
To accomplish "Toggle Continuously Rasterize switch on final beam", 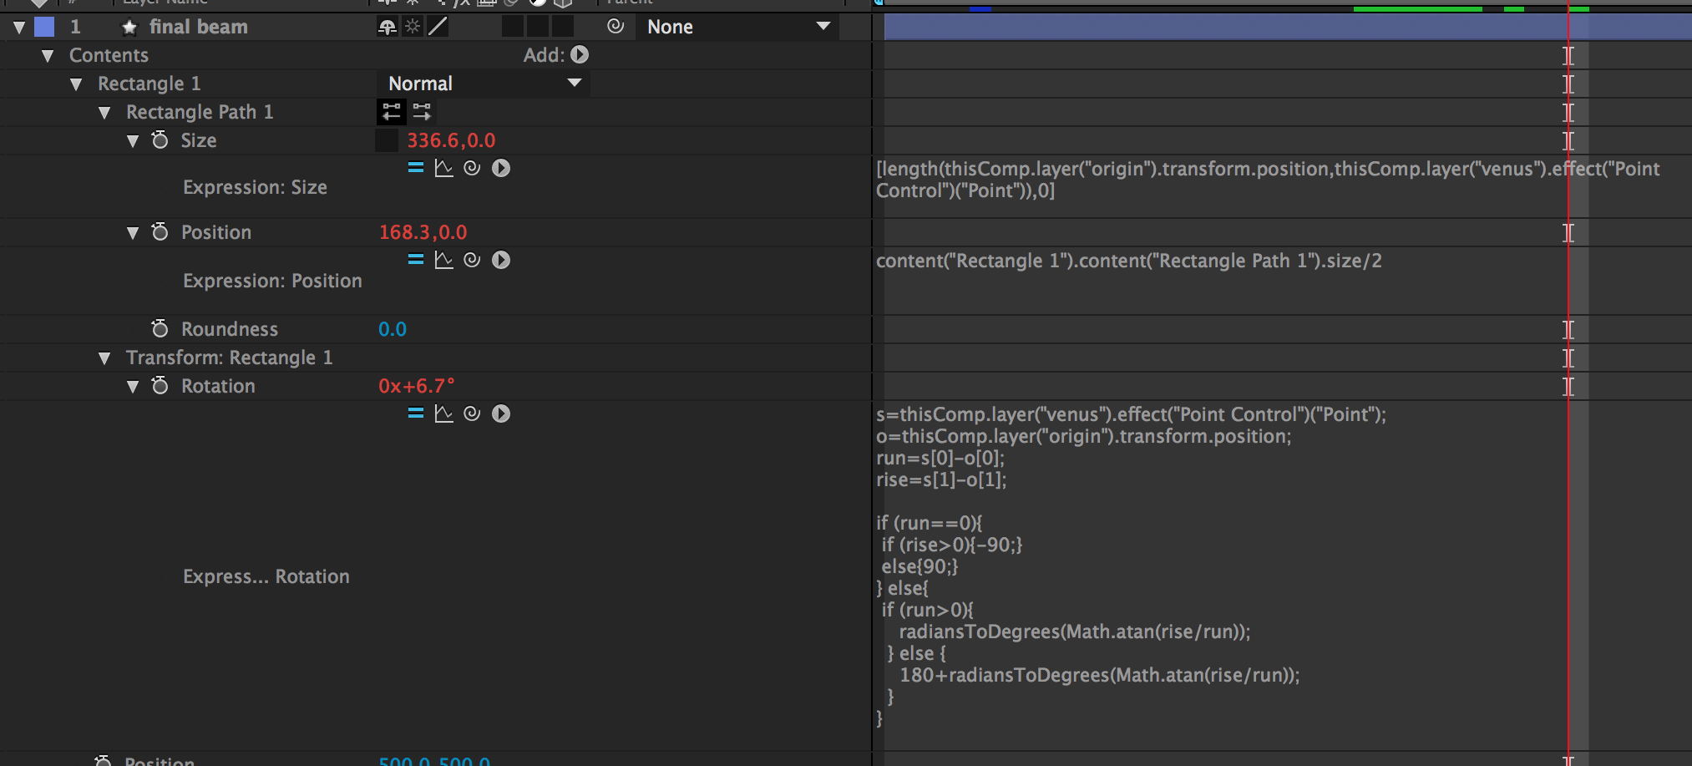I will [413, 27].
